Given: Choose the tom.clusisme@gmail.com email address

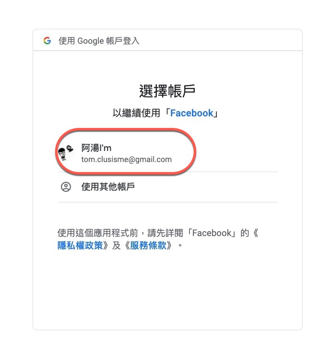Looking at the screenshot, I should pyautogui.click(x=127, y=160).
